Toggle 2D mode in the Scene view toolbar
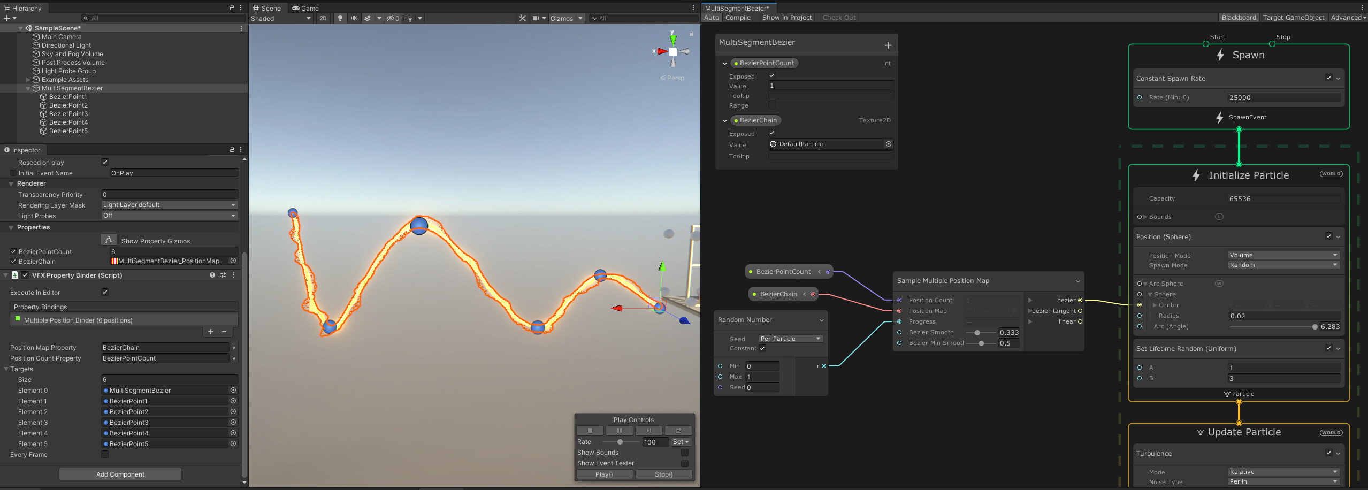The image size is (1368, 490). (323, 18)
